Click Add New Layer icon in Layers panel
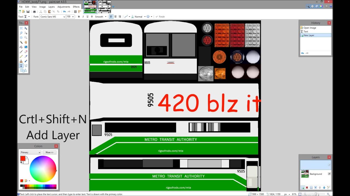350x196 pixels. (303, 188)
